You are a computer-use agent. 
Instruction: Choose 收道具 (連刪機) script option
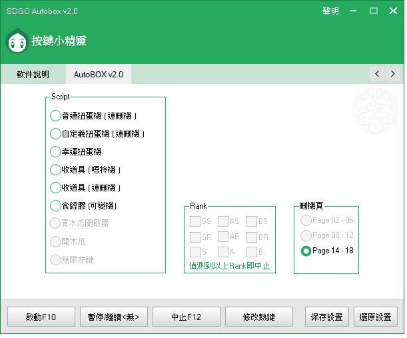coord(56,188)
